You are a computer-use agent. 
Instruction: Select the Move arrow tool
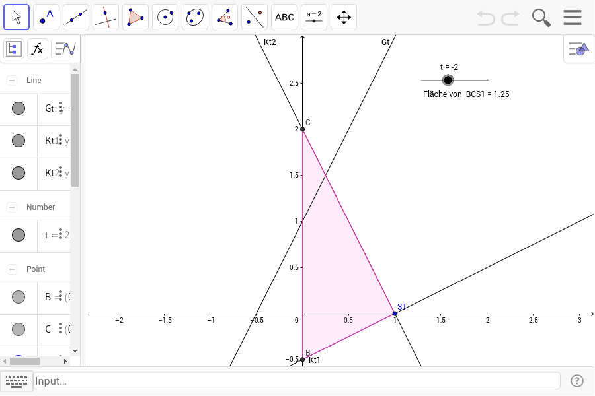17,17
